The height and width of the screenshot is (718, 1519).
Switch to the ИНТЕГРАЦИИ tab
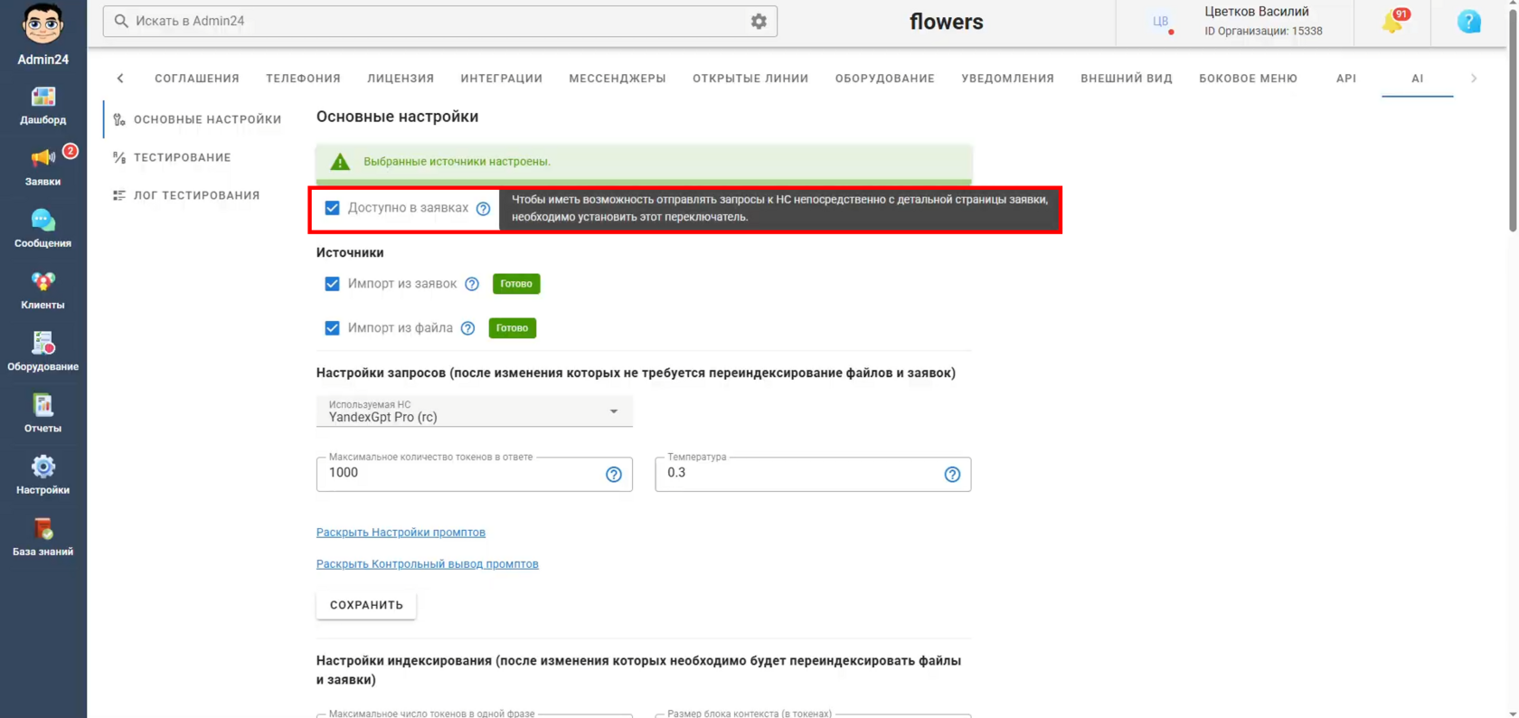[501, 79]
